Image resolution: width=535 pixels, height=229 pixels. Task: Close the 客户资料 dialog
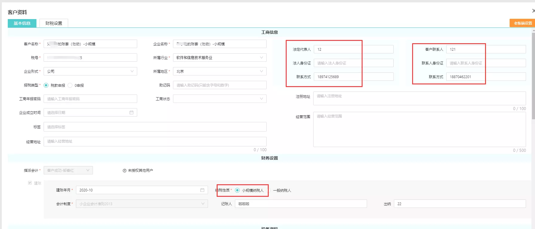[533, 11]
